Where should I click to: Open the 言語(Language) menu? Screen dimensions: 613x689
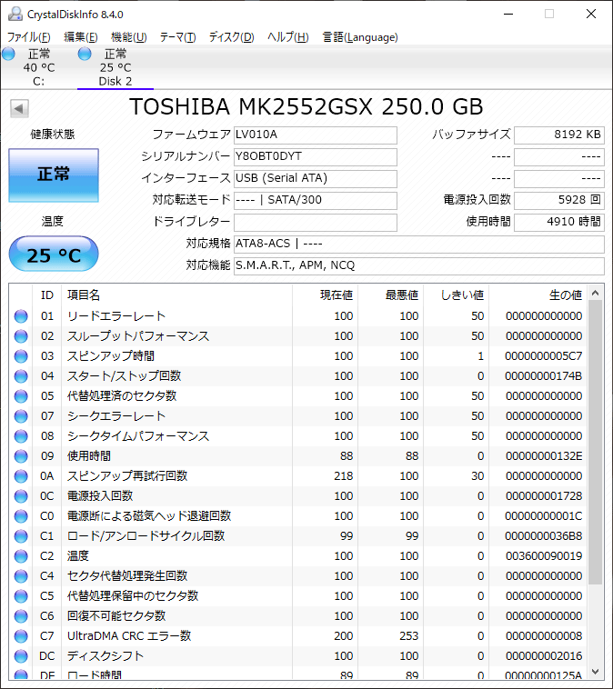pos(360,37)
